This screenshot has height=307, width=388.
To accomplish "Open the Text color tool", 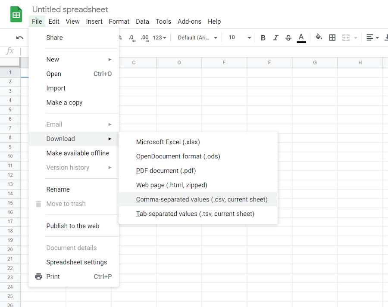I will (x=301, y=37).
